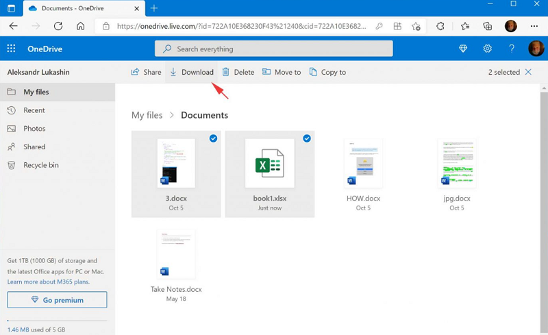Add this page to favorites

416,26
